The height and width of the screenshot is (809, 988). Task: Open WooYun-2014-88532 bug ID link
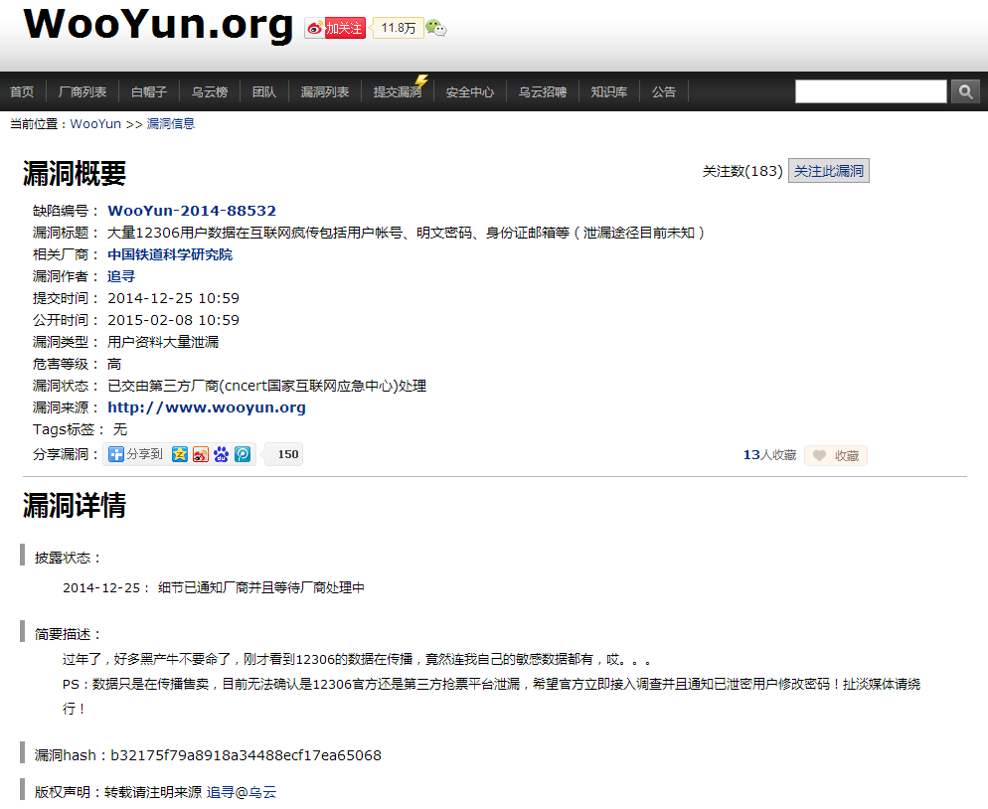tap(192, 211)
